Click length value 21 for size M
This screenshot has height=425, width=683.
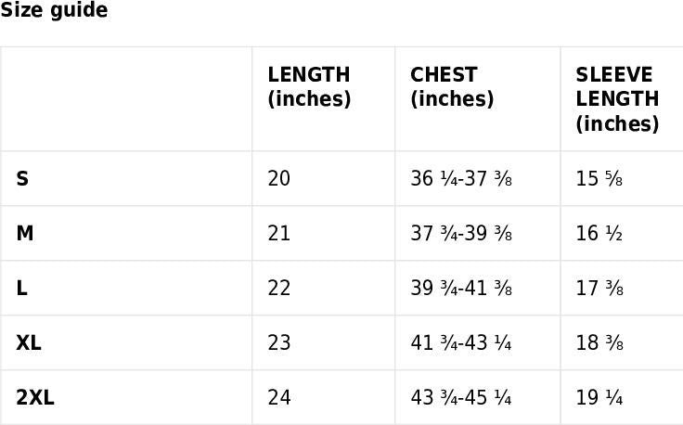[279, 233]
